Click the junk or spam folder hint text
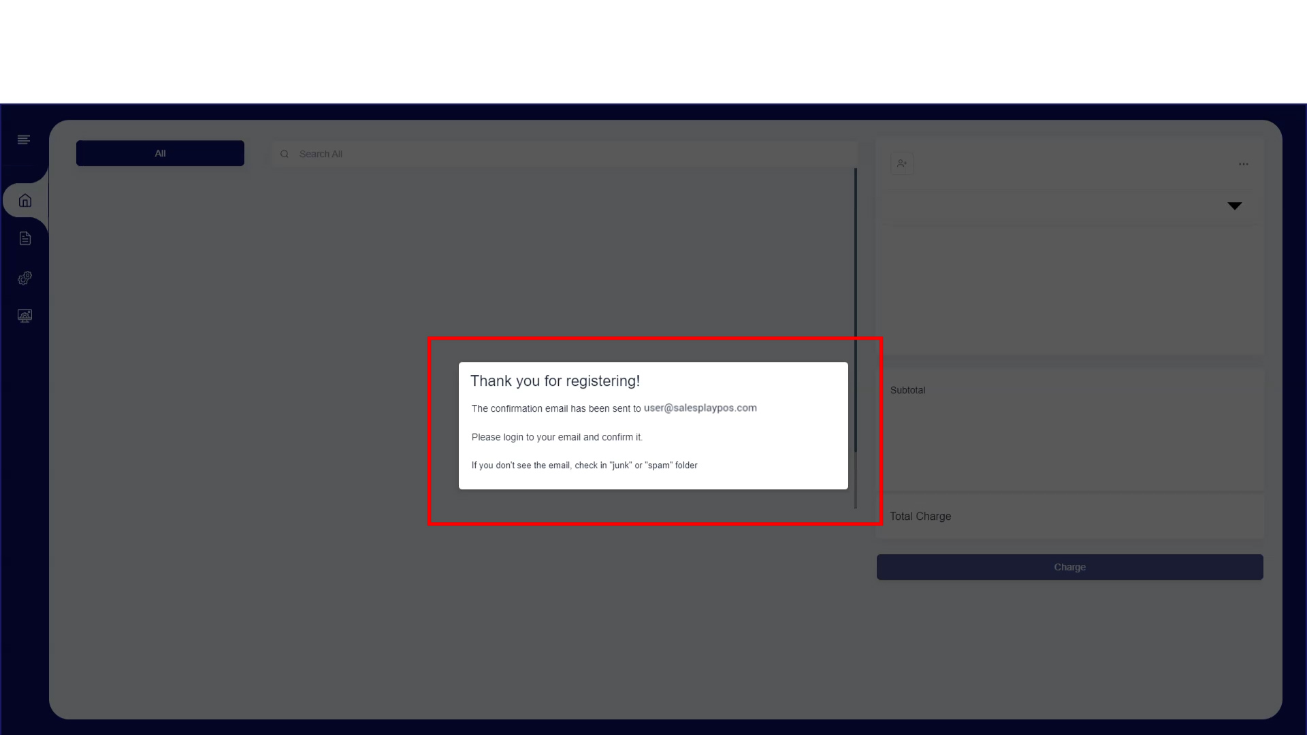 584,465
